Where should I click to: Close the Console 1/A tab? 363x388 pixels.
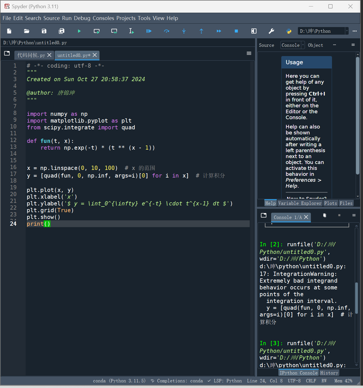(x=306, y=217)
